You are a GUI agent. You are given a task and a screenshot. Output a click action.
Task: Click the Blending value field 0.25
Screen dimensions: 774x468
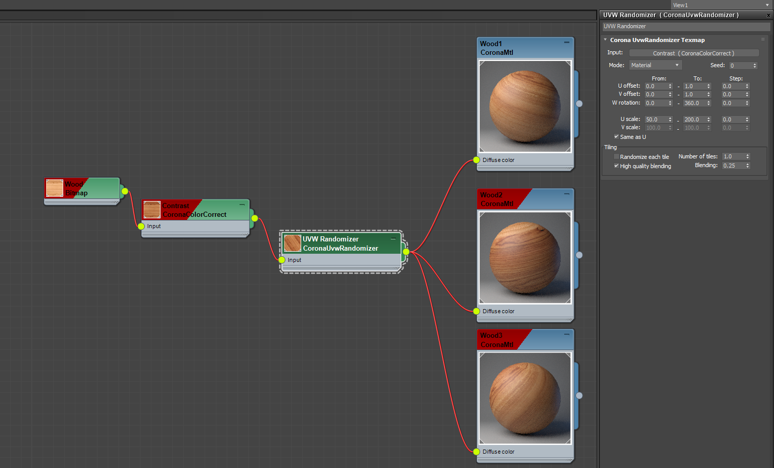[x=733, y=166]
